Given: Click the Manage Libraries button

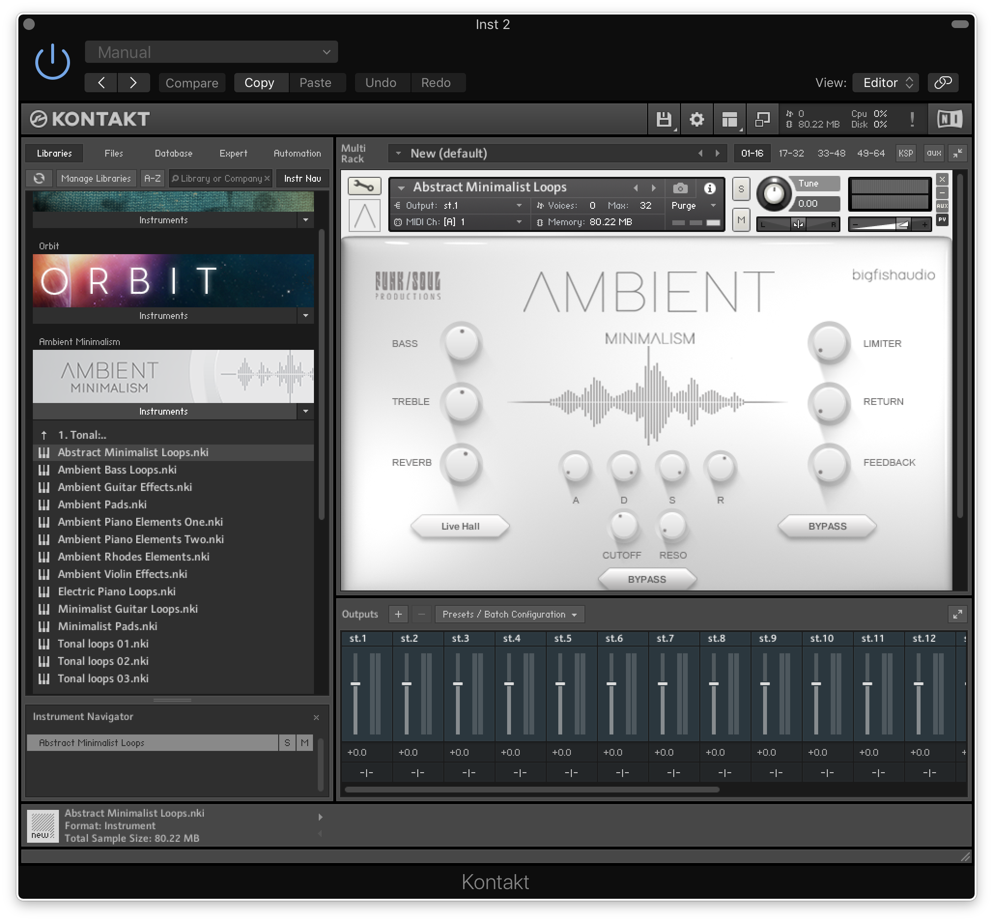Looking at the screenshot, I should 96,178.
